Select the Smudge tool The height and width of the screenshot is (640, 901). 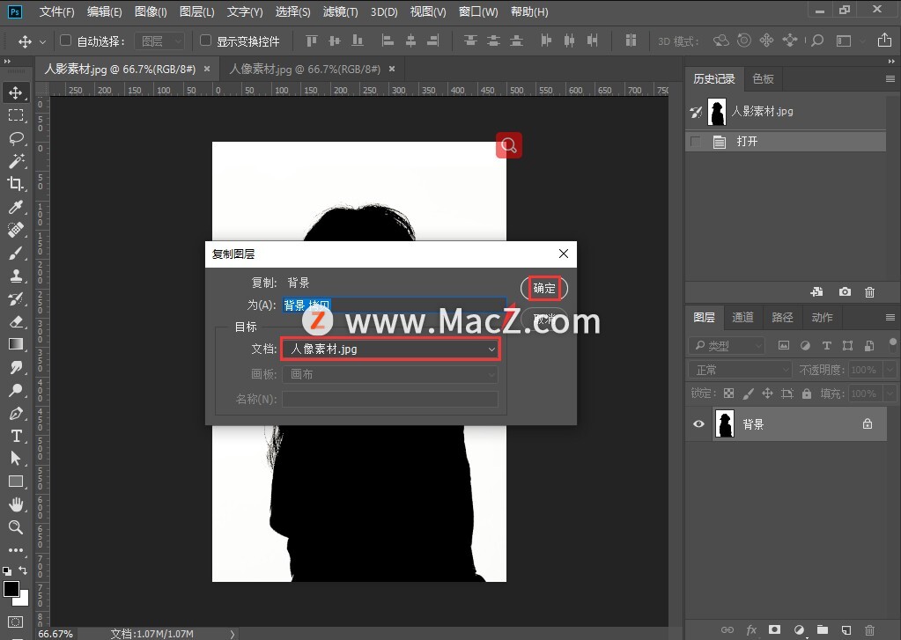(x=16, y=367)
